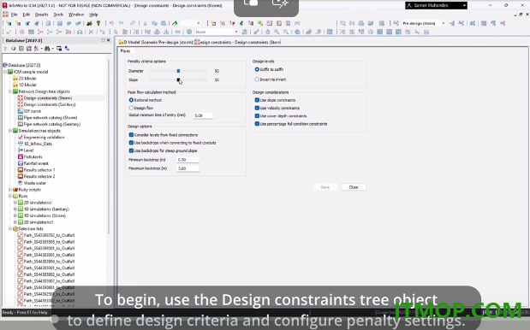Viewport: 530px width, 330px height.
Task: Toggle Use backdrops when connecting to fixed conduits
Action: click(x=131, y=143)
